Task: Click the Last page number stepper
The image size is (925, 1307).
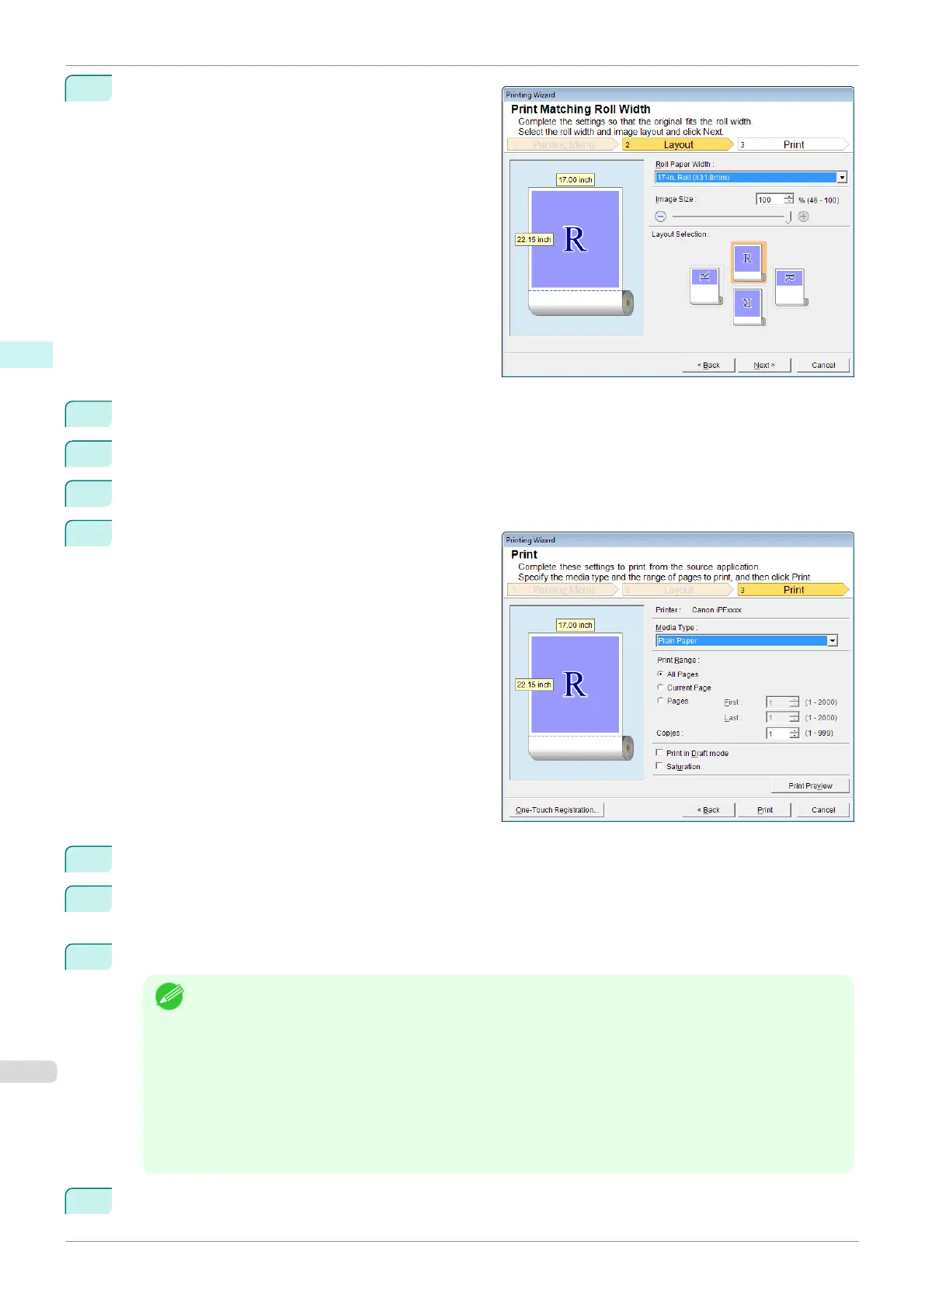Action: 794,718
